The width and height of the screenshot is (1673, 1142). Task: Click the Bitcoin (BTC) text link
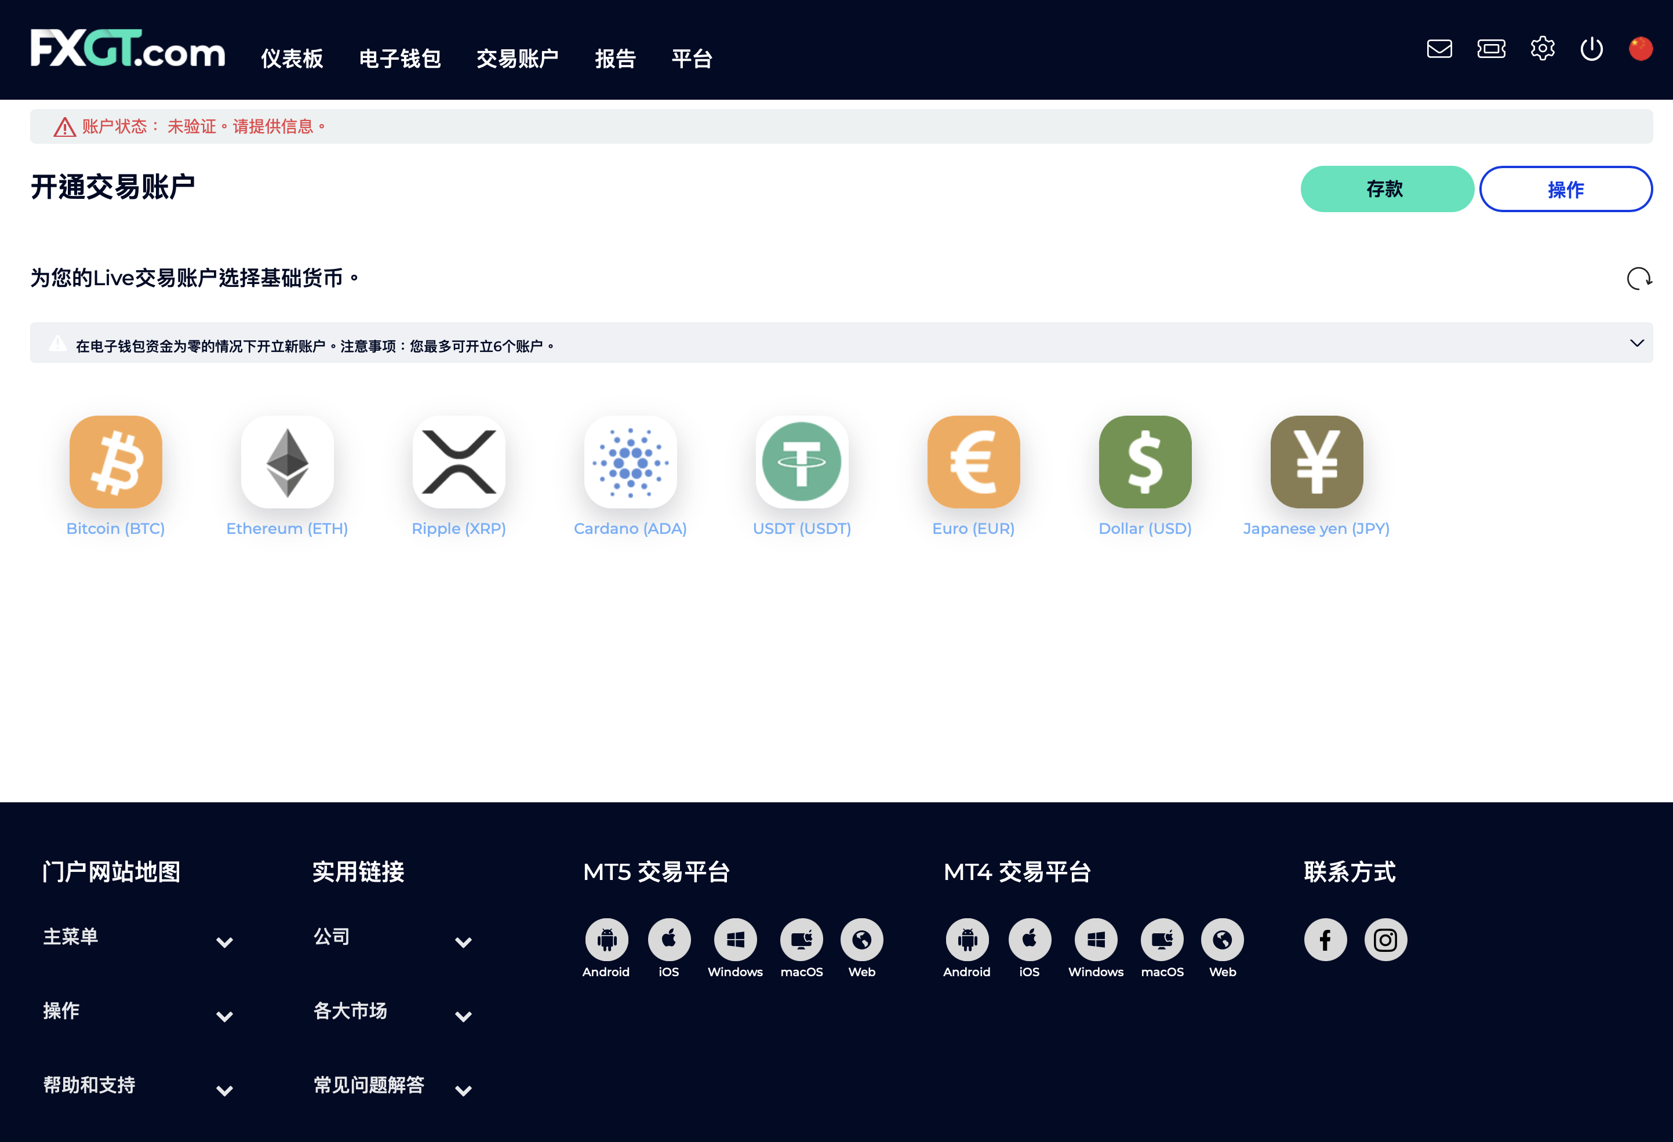pyautogui.click(x=116, y=529)
